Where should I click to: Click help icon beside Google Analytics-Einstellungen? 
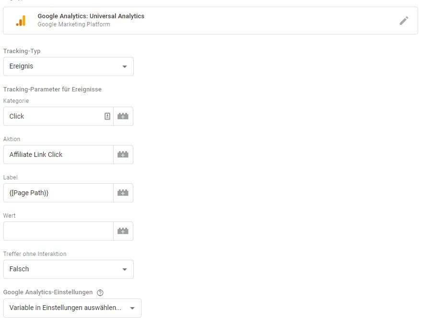click(100, 293)
